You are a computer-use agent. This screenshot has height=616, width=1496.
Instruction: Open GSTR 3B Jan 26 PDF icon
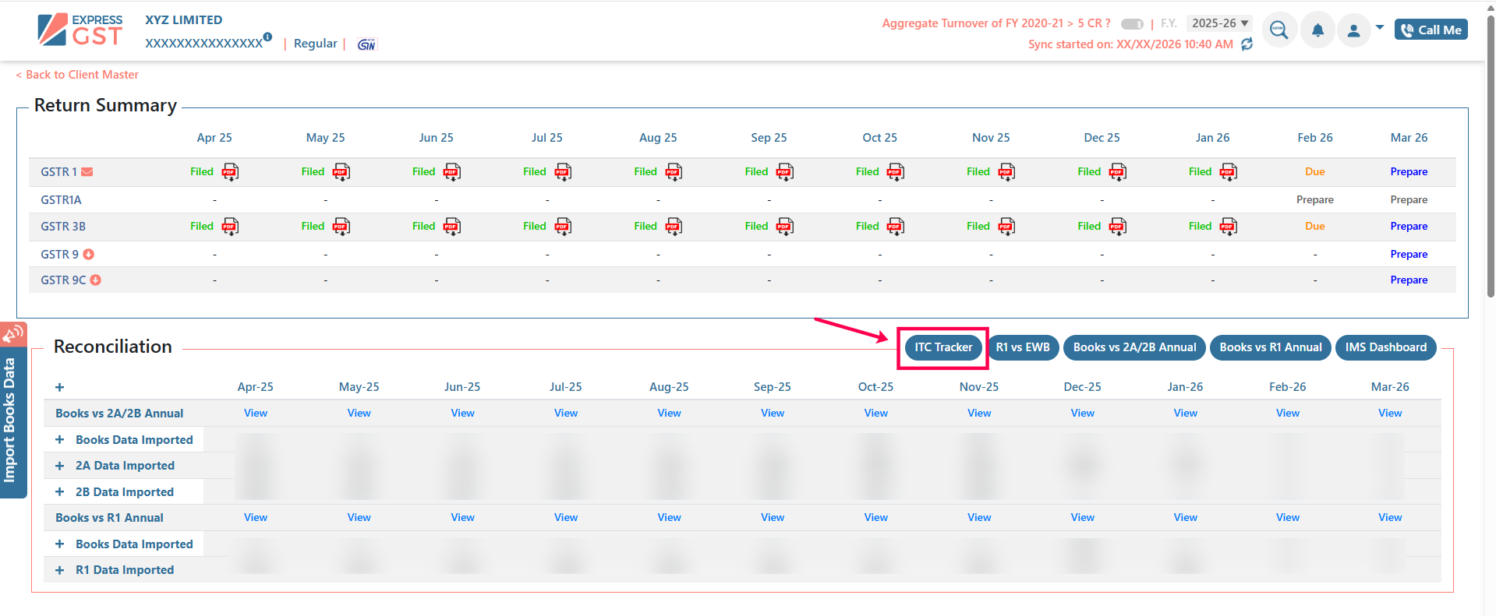coord(1229,227)
